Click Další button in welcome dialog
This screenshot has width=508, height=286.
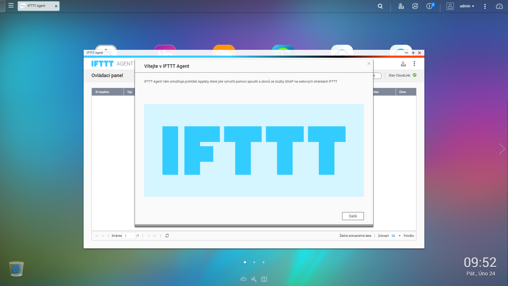pyautogui.click(x=353, y=216)
